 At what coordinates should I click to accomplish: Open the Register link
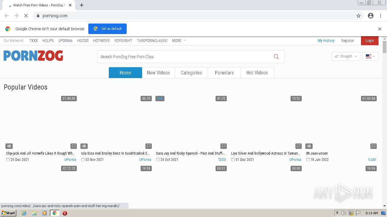click(348, 41)
